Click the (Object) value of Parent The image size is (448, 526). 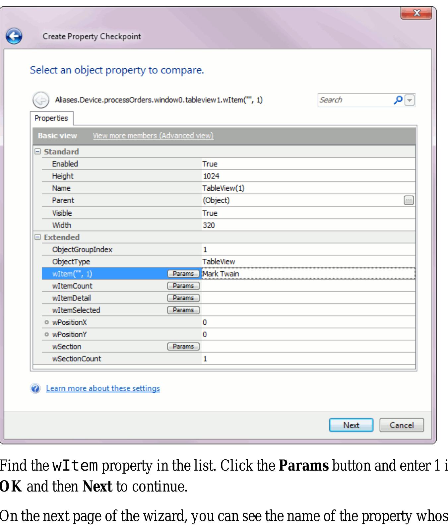[216, 200]
